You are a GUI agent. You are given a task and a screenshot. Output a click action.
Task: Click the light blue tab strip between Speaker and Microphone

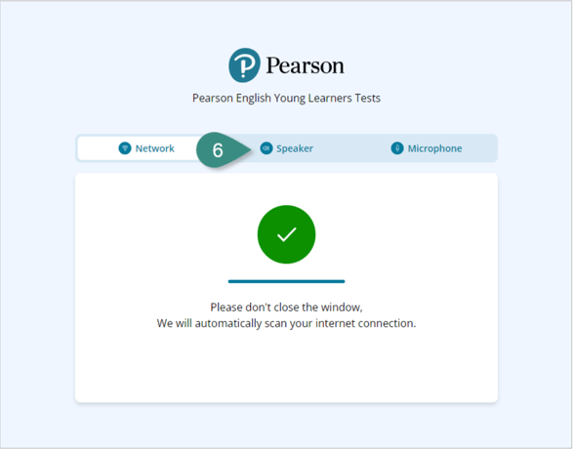point(352,148)
